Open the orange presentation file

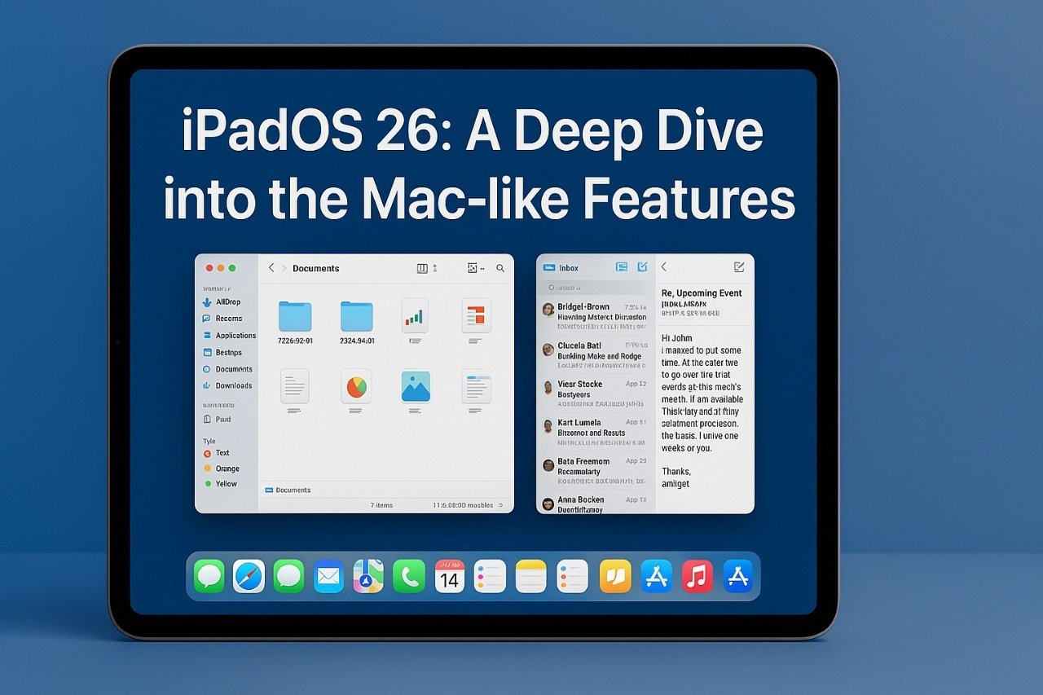click(x=476, y=315)
